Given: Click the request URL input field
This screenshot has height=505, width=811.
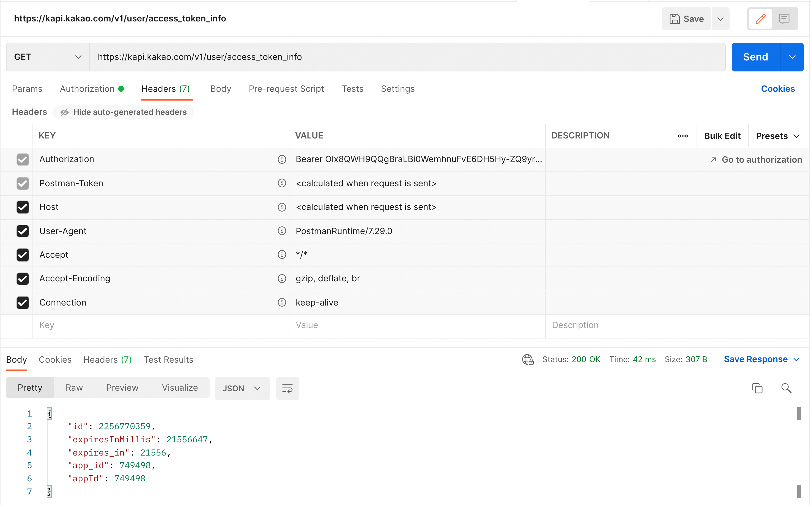Looking at the screenshot, I should (x=407, y=57).
